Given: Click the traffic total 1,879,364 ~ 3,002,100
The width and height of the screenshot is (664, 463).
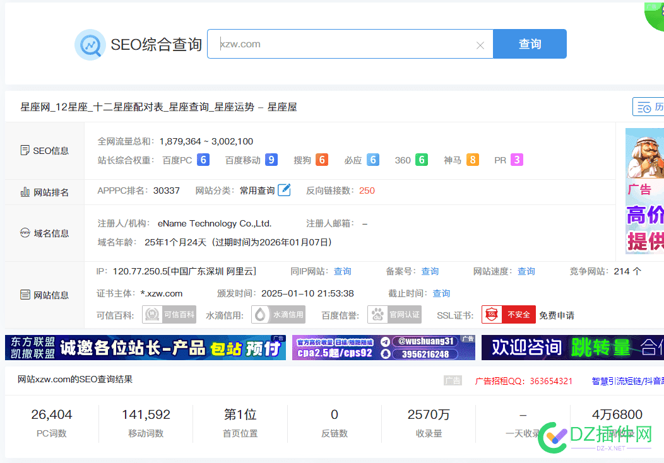Looking at the screenshot, I should coord(206,141).
